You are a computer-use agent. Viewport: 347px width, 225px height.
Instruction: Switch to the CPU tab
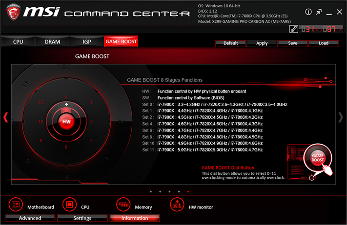18,41
